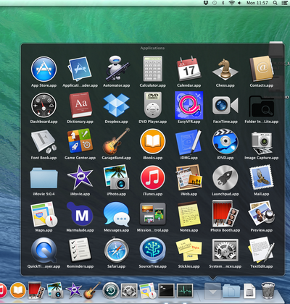Click the Mon 11:57 clock in menu bar

point(257,3)
